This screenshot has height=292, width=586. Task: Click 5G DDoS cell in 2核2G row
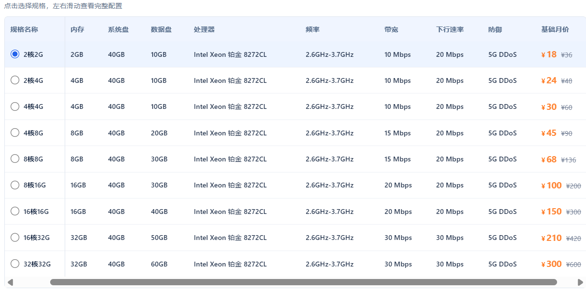(503, 54)
